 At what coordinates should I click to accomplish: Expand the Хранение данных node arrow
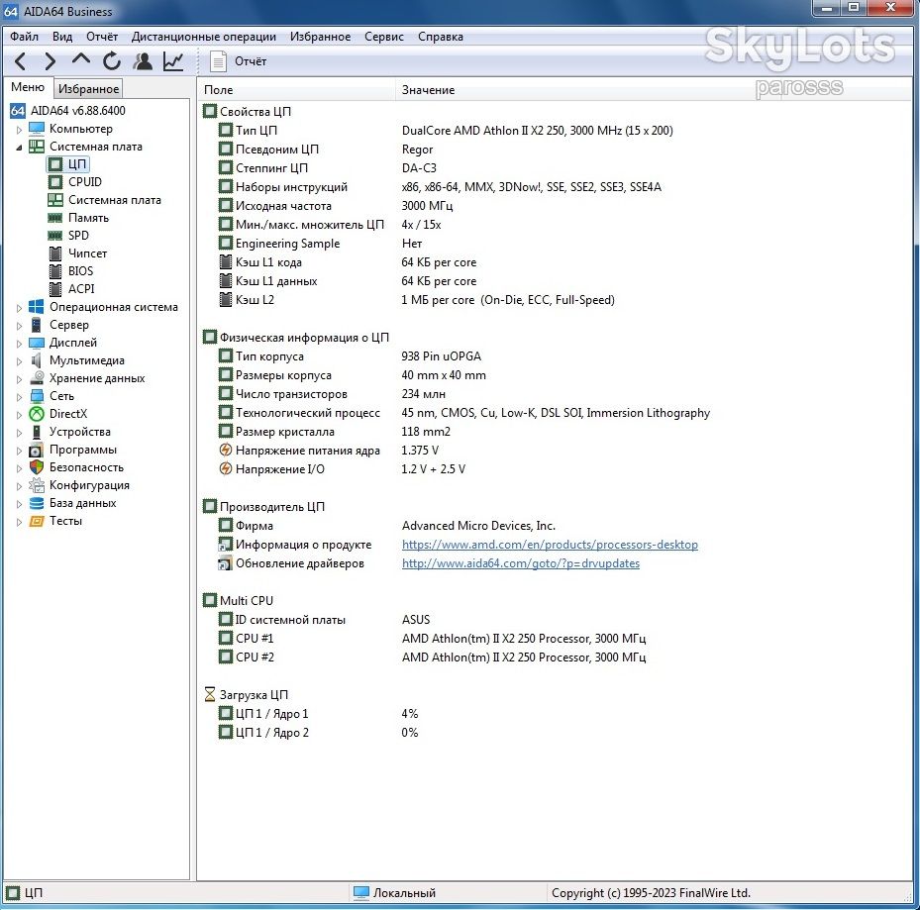pyautogui.click(x=19, y=379)
